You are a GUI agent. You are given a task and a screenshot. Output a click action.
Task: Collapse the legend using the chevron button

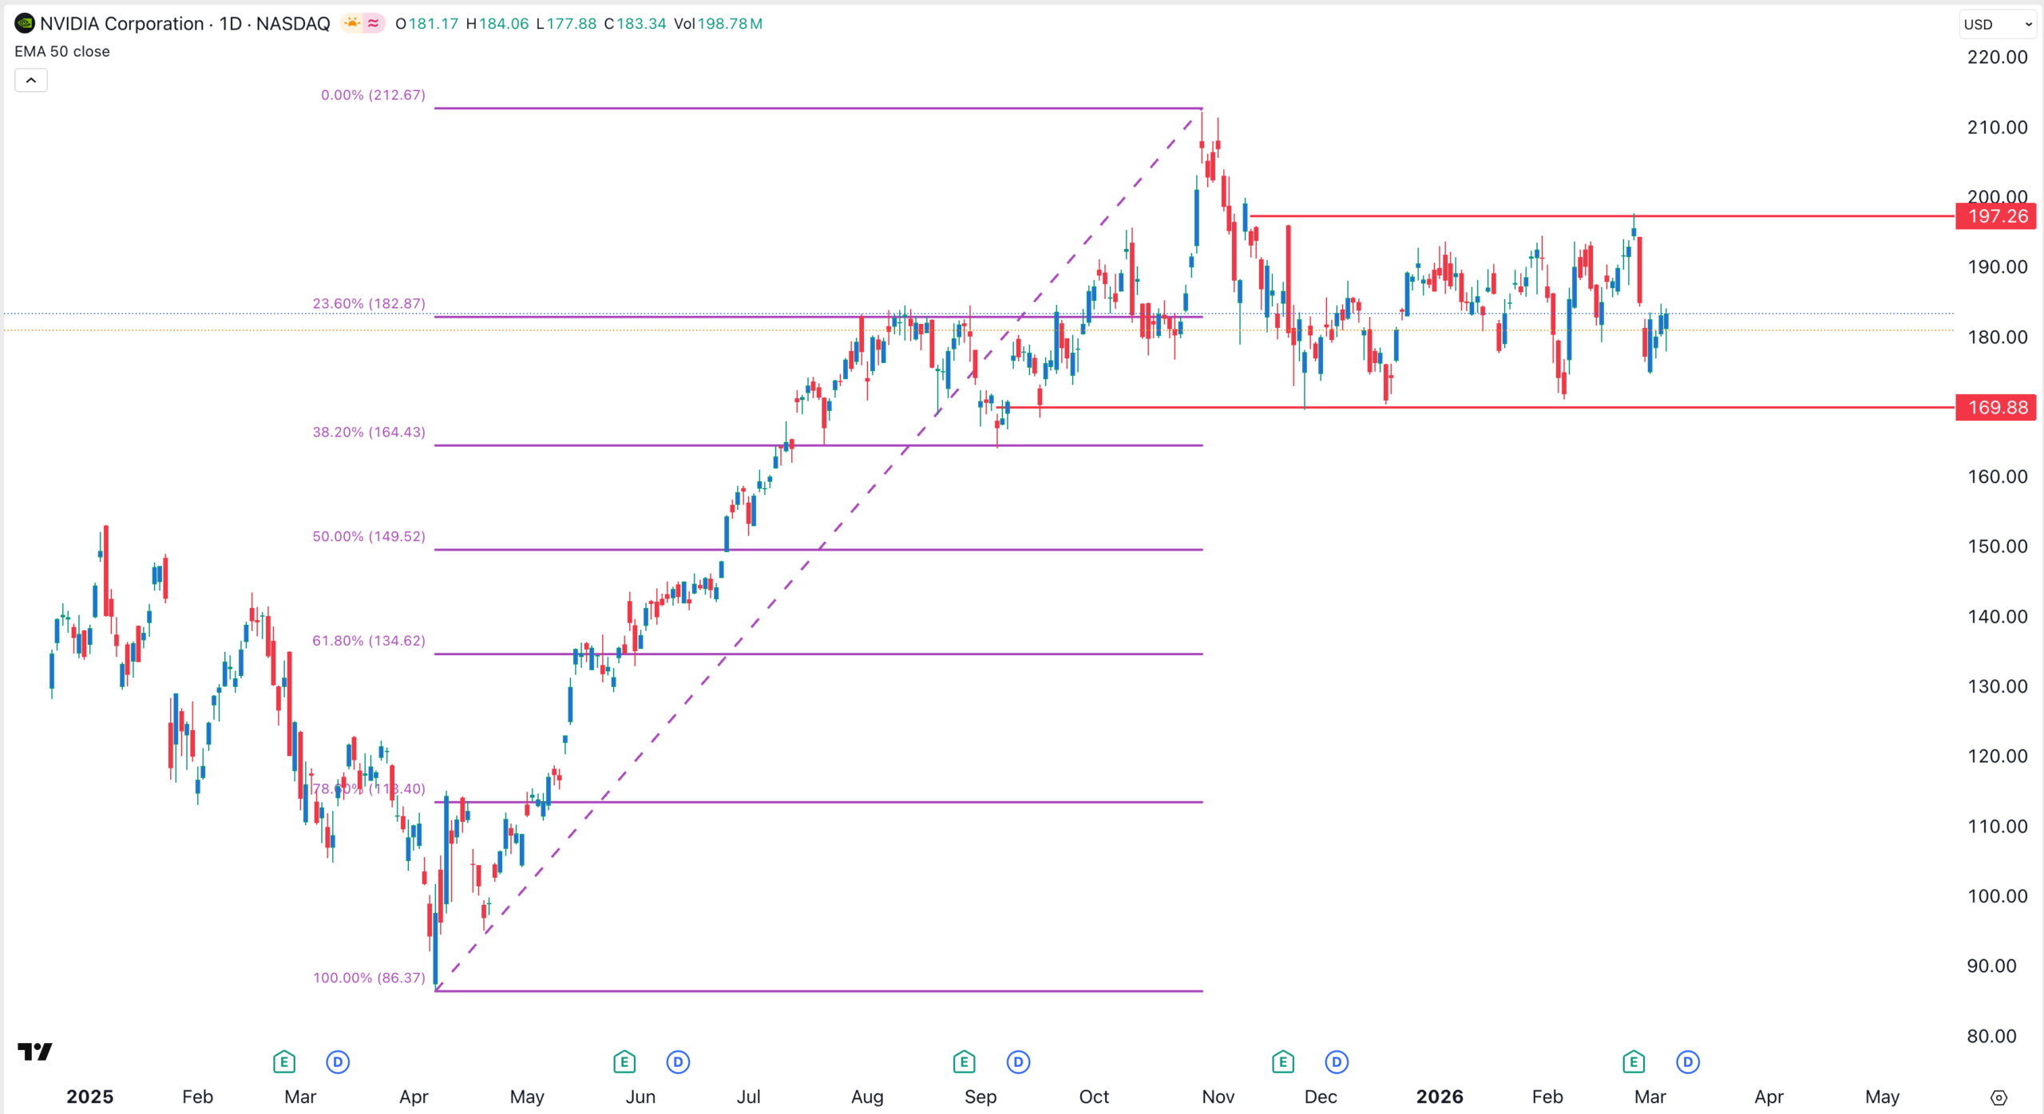(x=30, y=80)
